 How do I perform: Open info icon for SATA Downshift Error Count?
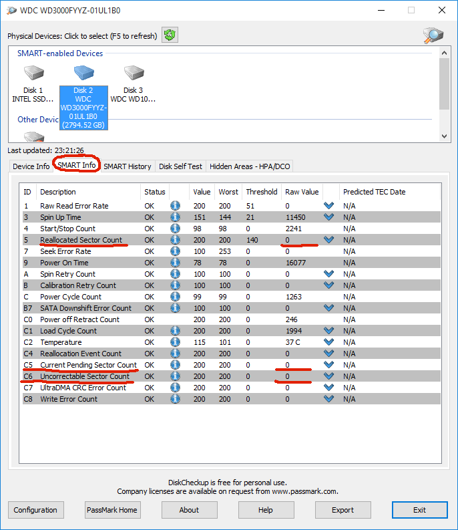tap(175, 308)
